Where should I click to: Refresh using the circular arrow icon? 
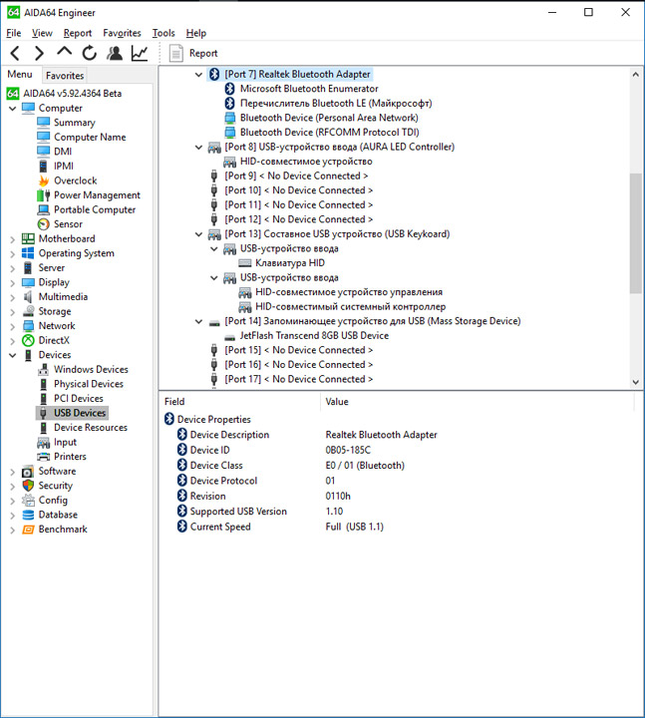coord(90,53)
